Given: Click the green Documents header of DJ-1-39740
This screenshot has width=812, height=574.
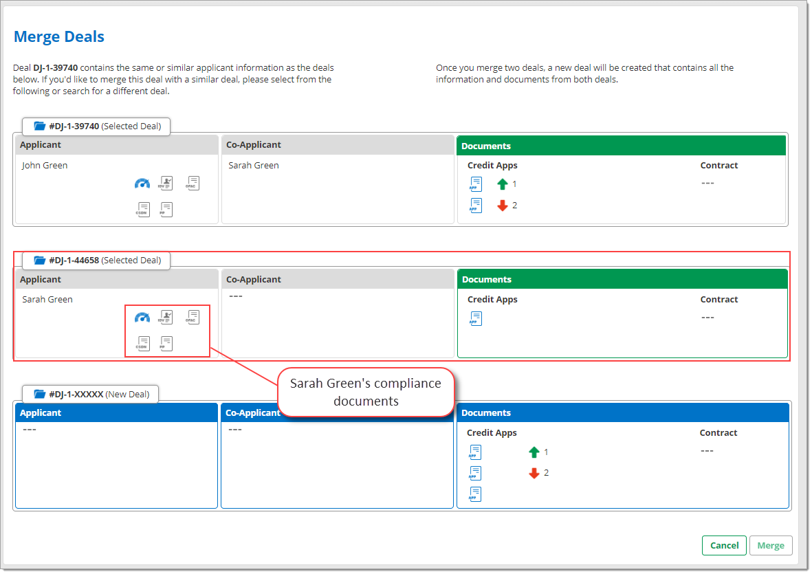Looking at the screenshot, I should tap(621, 146).
